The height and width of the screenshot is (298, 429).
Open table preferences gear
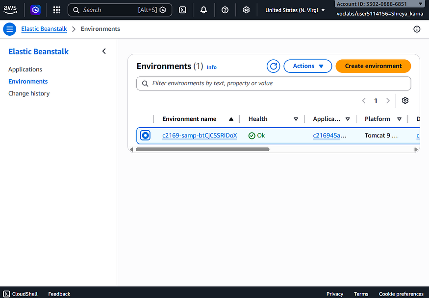405,100
